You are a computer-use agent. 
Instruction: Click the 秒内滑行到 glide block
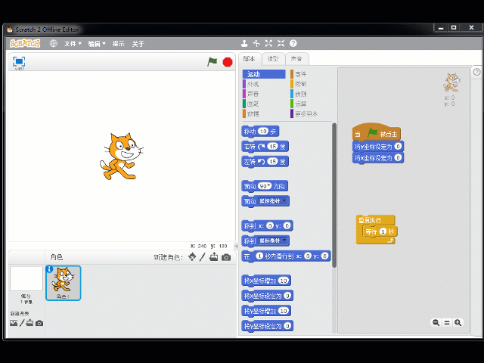[x=286, y=256]
